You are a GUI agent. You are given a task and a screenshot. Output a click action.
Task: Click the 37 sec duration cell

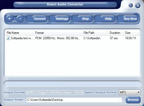click(x=114, y=38)
